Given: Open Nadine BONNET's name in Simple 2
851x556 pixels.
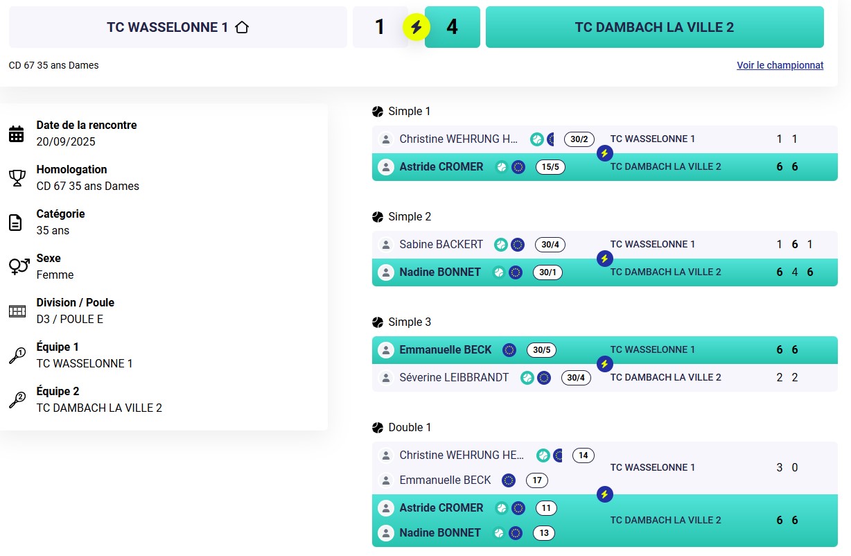Looking at the screenshot, I should click(439, 272).
